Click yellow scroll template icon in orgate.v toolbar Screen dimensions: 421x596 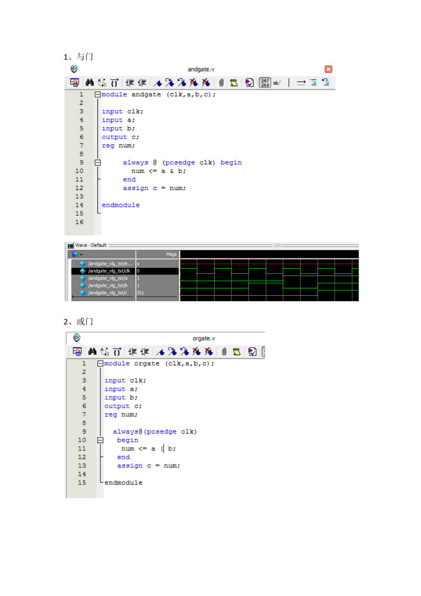237,352
